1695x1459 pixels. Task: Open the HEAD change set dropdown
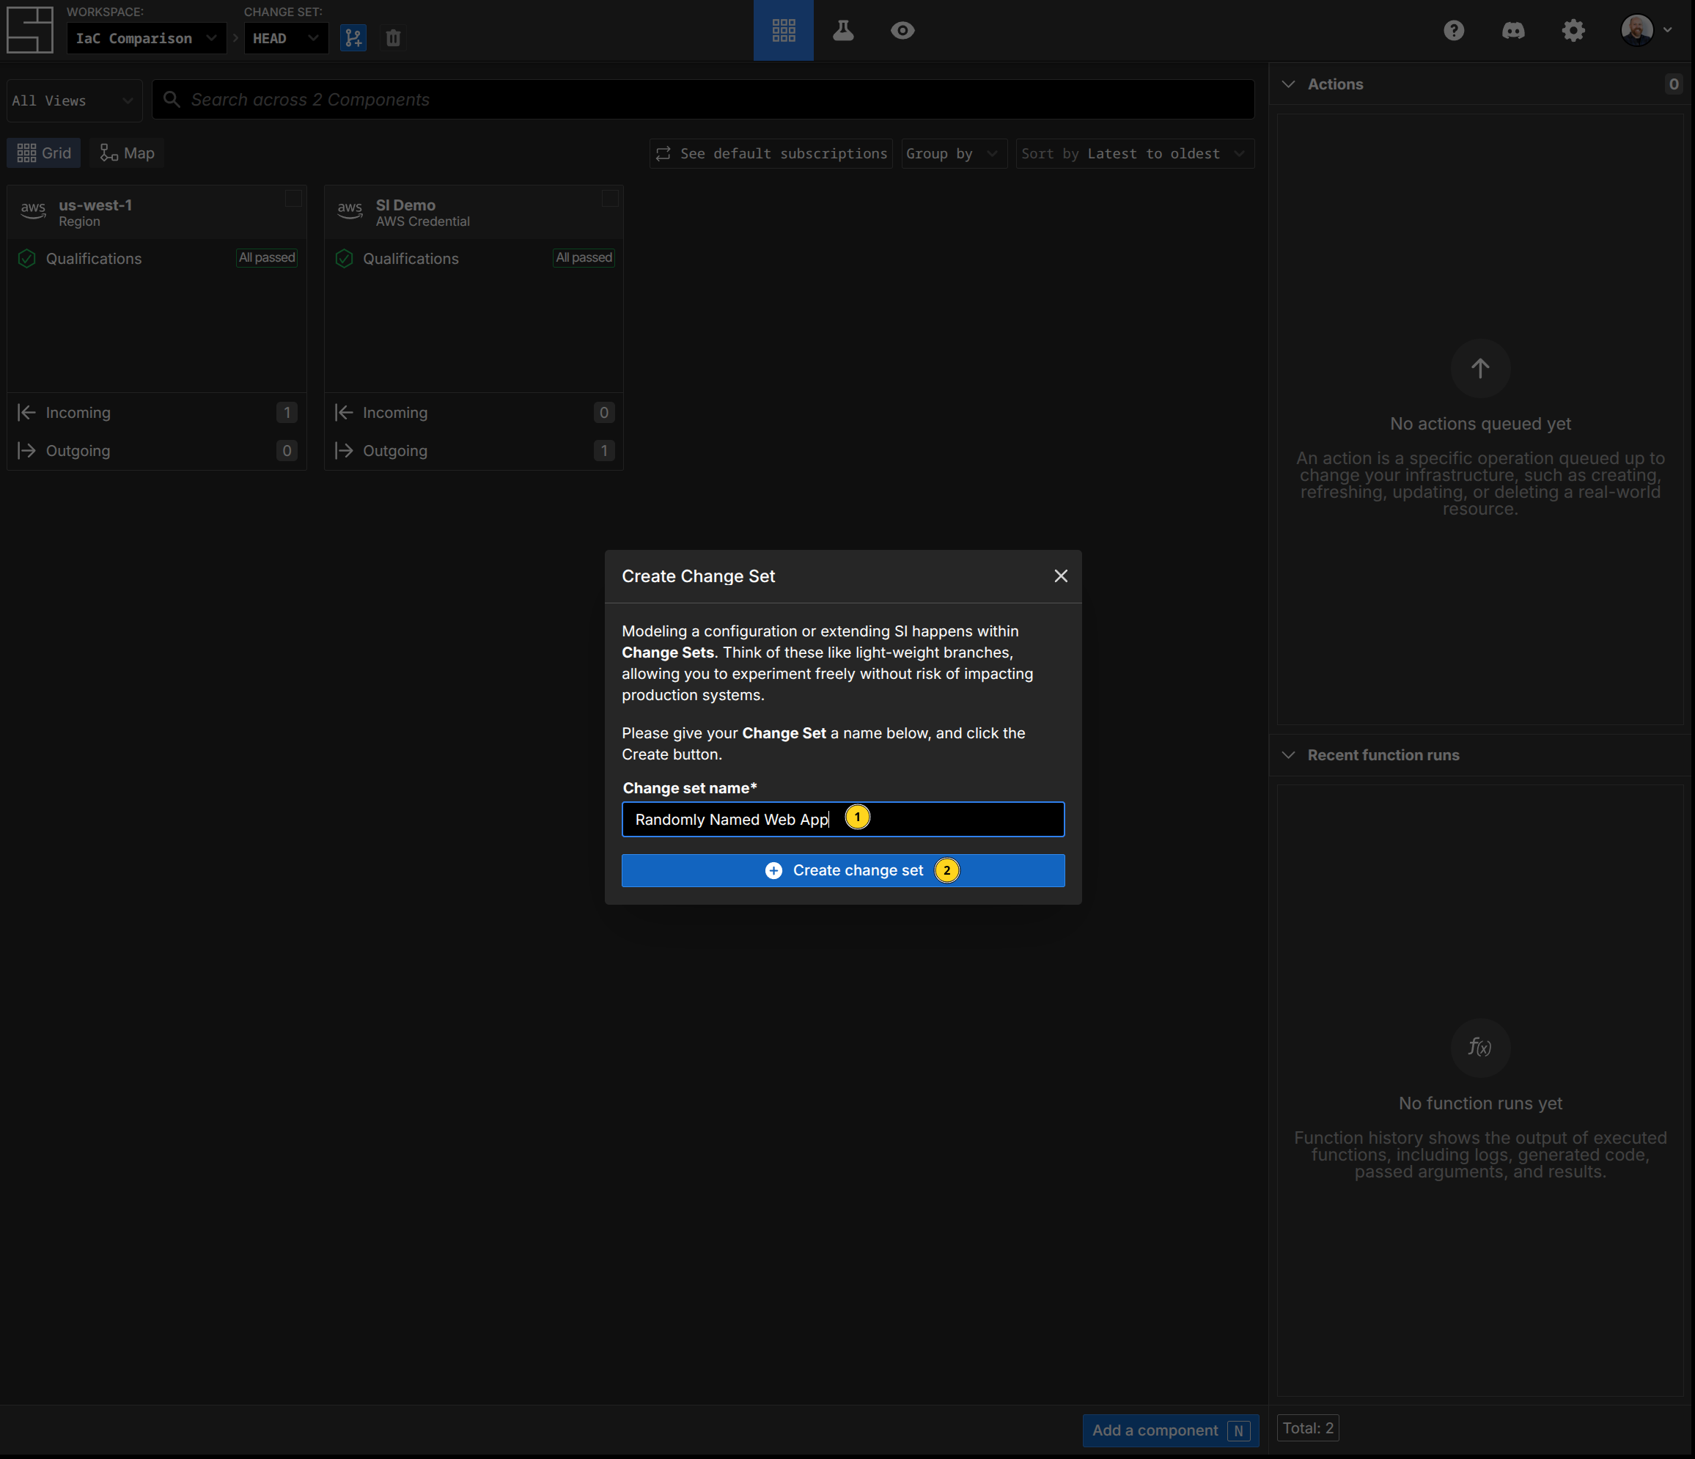click(x=285, y=38)
